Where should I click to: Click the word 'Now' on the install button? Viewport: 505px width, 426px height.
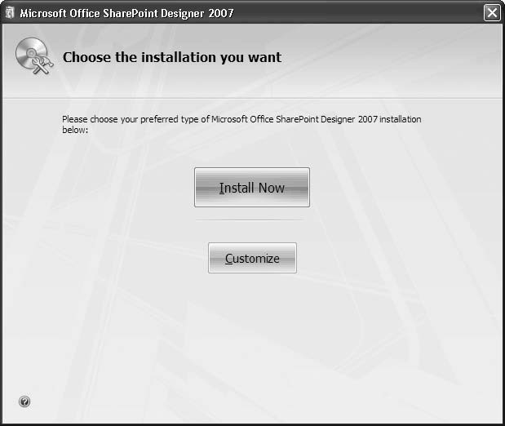point(271,188)
